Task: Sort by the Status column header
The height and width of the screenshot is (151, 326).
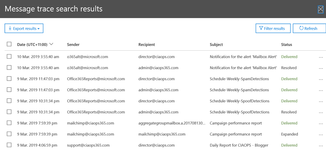Action: [287, 45]
